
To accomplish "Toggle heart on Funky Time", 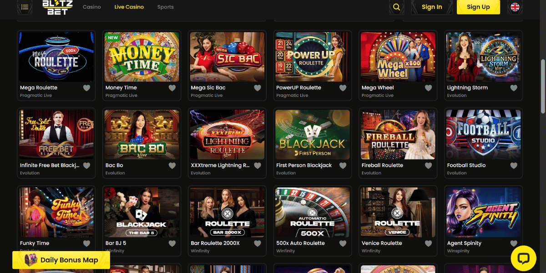I will [86, 243].
